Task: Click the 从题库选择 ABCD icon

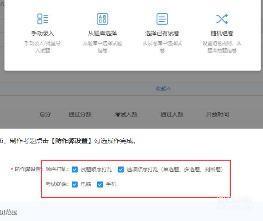Action: [102, 19]
